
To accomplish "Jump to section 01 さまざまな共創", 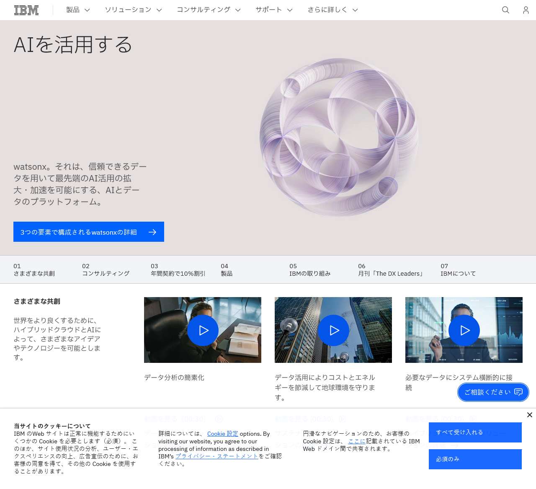I will coord(34,270).
